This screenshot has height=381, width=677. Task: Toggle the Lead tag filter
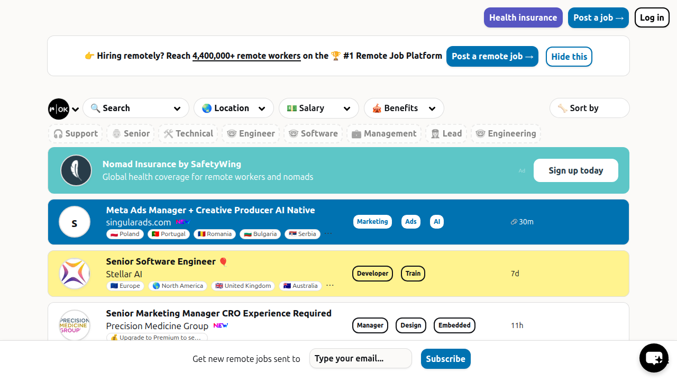tap(446, 133)
